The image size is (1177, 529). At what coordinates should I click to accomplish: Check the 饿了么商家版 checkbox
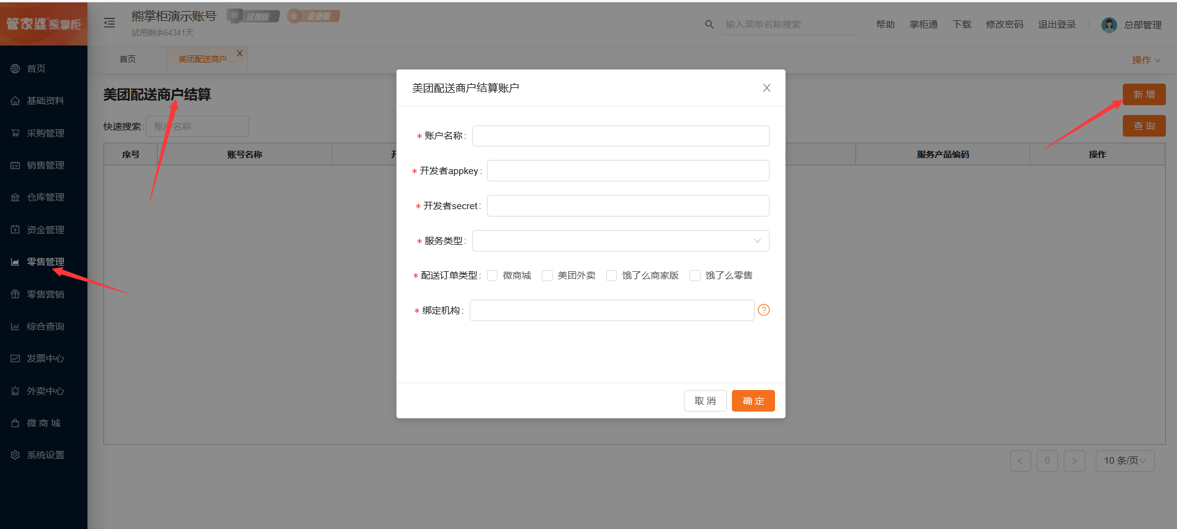pos(611,276)
